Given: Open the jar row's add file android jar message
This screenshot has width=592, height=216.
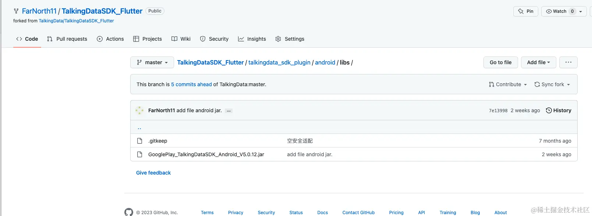Looking at the screenshot, I should pyautogui.click(x=309, y=154).
